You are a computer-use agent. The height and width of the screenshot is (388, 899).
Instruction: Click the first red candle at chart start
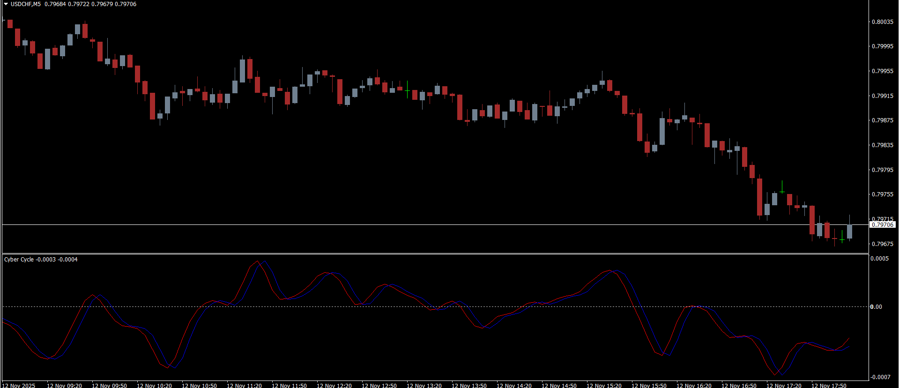click(x=10, y=24)
